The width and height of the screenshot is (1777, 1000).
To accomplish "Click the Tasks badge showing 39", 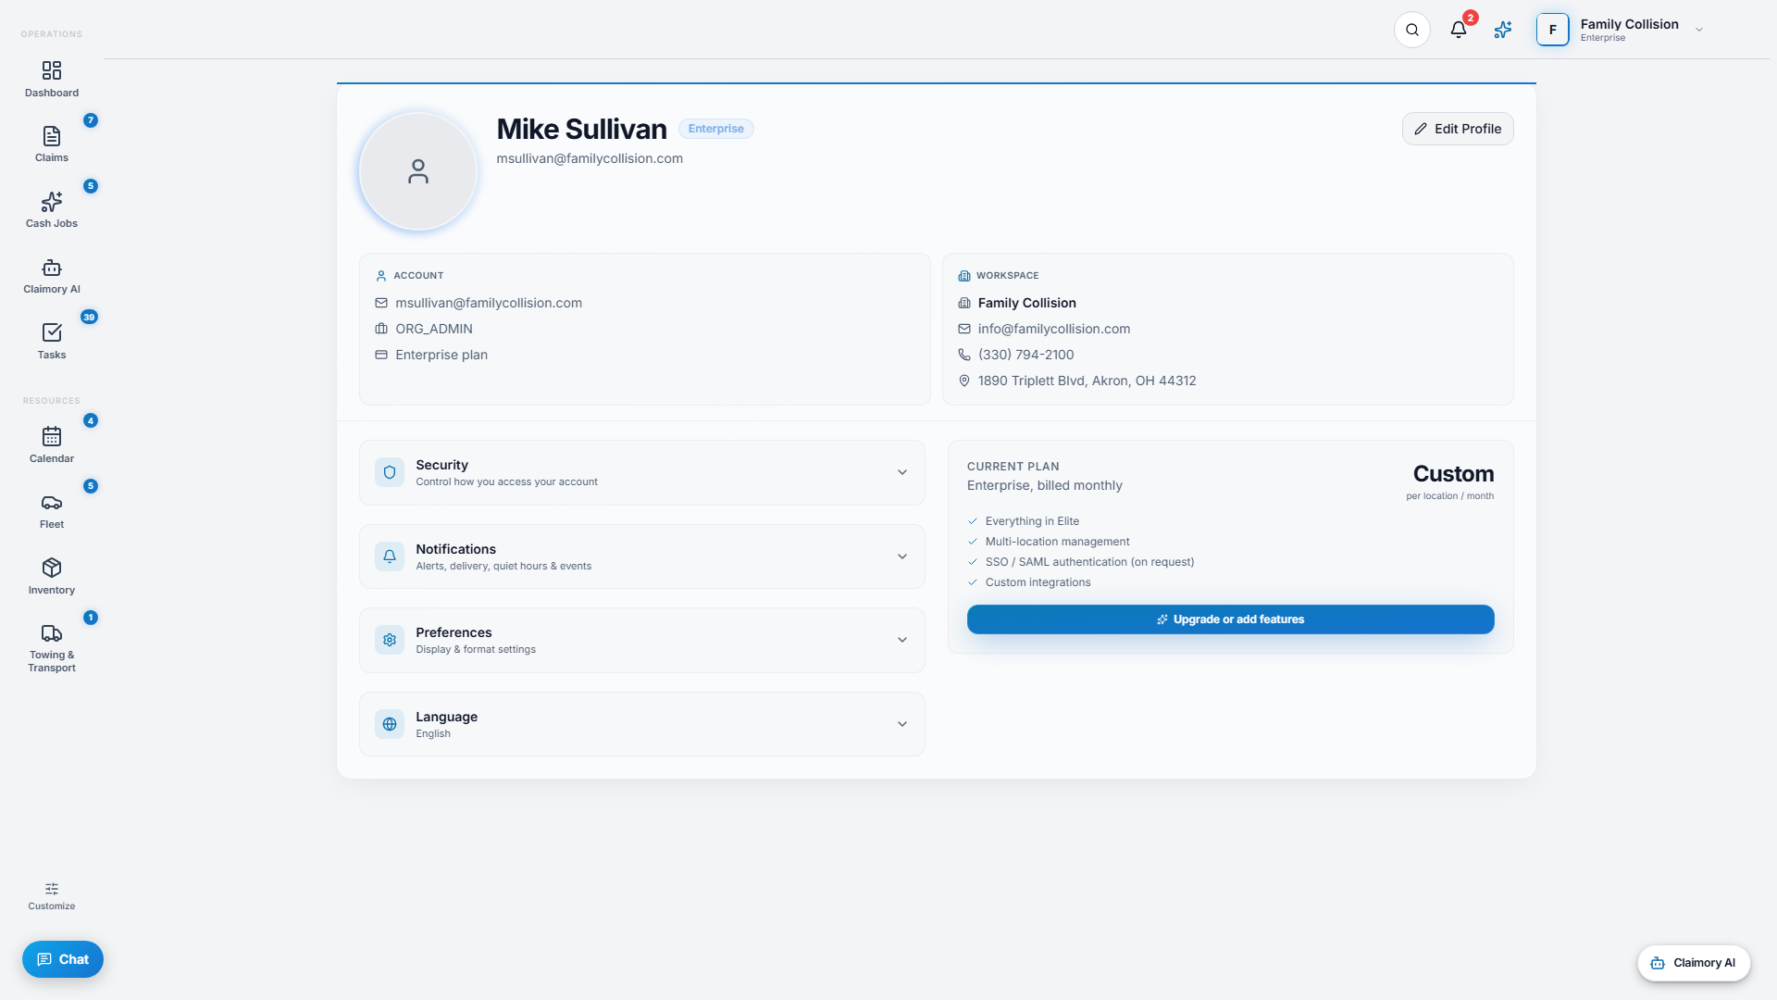I will pos(89,317).
